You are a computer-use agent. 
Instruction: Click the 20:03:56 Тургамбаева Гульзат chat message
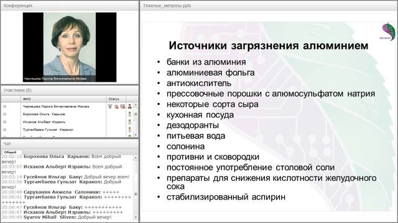click(x=62, y=185)
